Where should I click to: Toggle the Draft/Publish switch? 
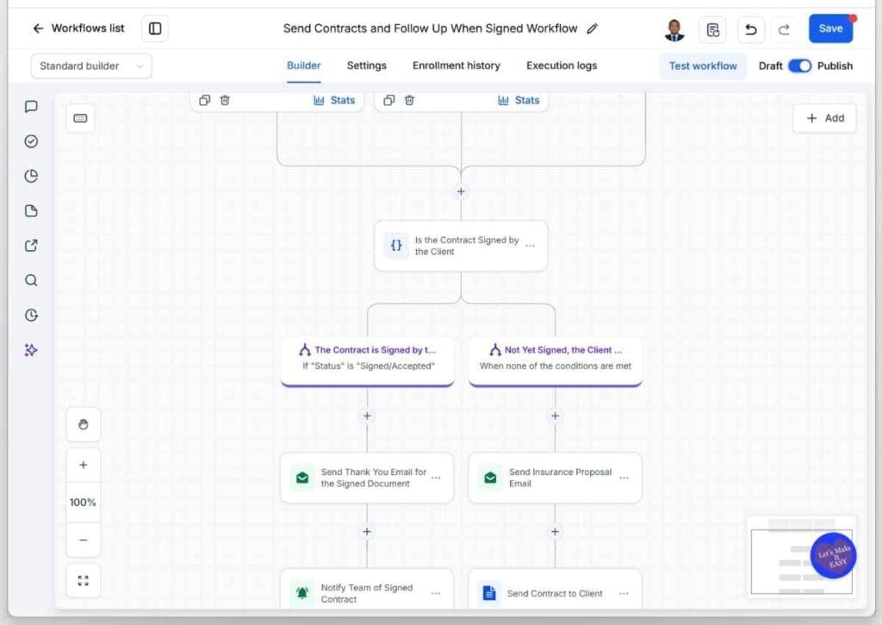799,66
